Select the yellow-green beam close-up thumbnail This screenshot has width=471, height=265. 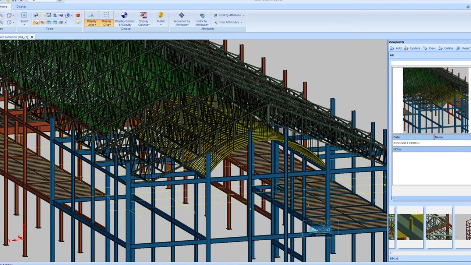click(x=410, y=227)
